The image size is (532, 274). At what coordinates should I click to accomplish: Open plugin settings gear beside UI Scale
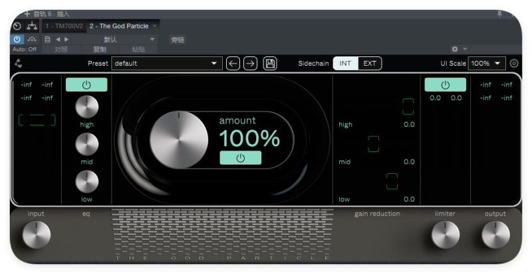point(514,64)
